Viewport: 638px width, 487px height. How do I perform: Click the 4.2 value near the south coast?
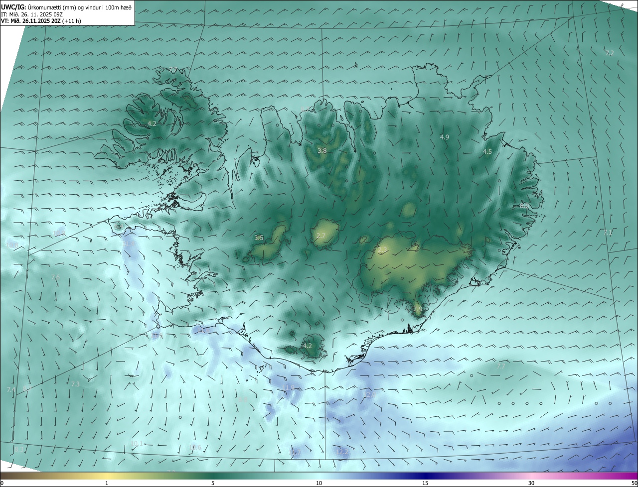(x=308, y=346)
